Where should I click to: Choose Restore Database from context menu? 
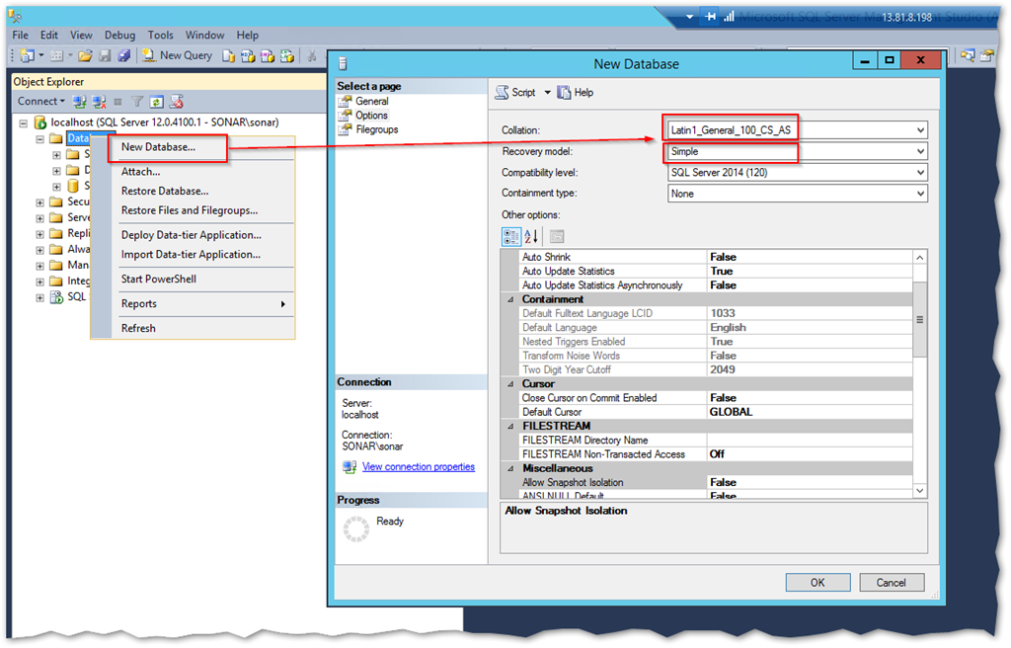[x=164, y=191]
